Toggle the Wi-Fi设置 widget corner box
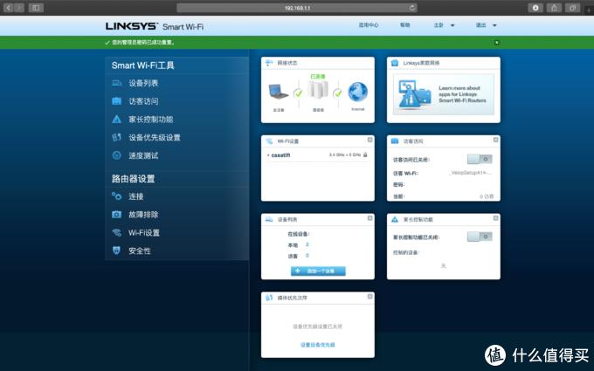 pos(370,140)
